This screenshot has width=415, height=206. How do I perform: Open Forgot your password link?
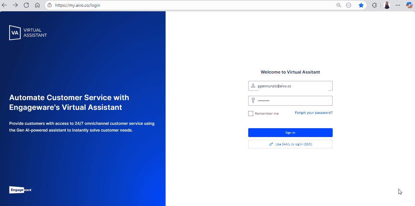coord(314,113)
